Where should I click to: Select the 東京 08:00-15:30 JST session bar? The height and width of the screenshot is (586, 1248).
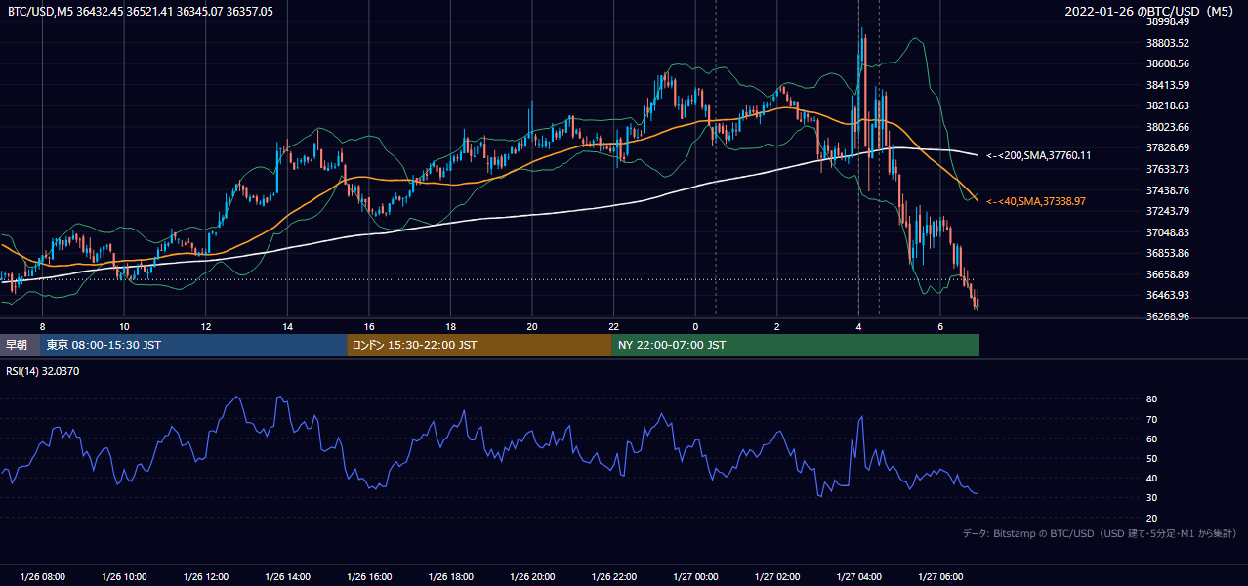pyautogui.click(x=193, y=345)
